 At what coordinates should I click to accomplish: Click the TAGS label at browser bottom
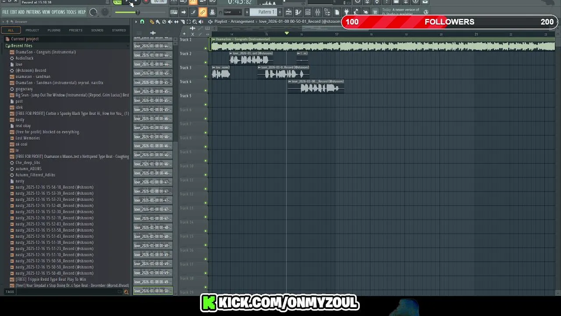[x=10, y=292]
